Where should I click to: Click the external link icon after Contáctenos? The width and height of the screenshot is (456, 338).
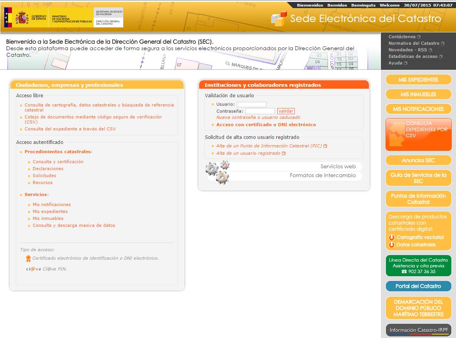point(419,37)
